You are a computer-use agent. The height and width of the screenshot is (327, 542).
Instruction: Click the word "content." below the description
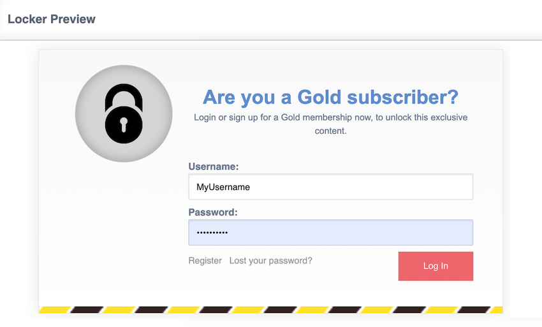330,131
